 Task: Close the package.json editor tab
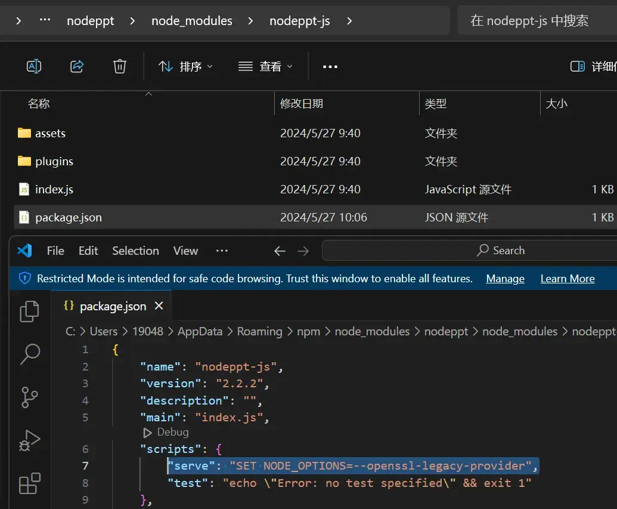(x=159, y=306)
